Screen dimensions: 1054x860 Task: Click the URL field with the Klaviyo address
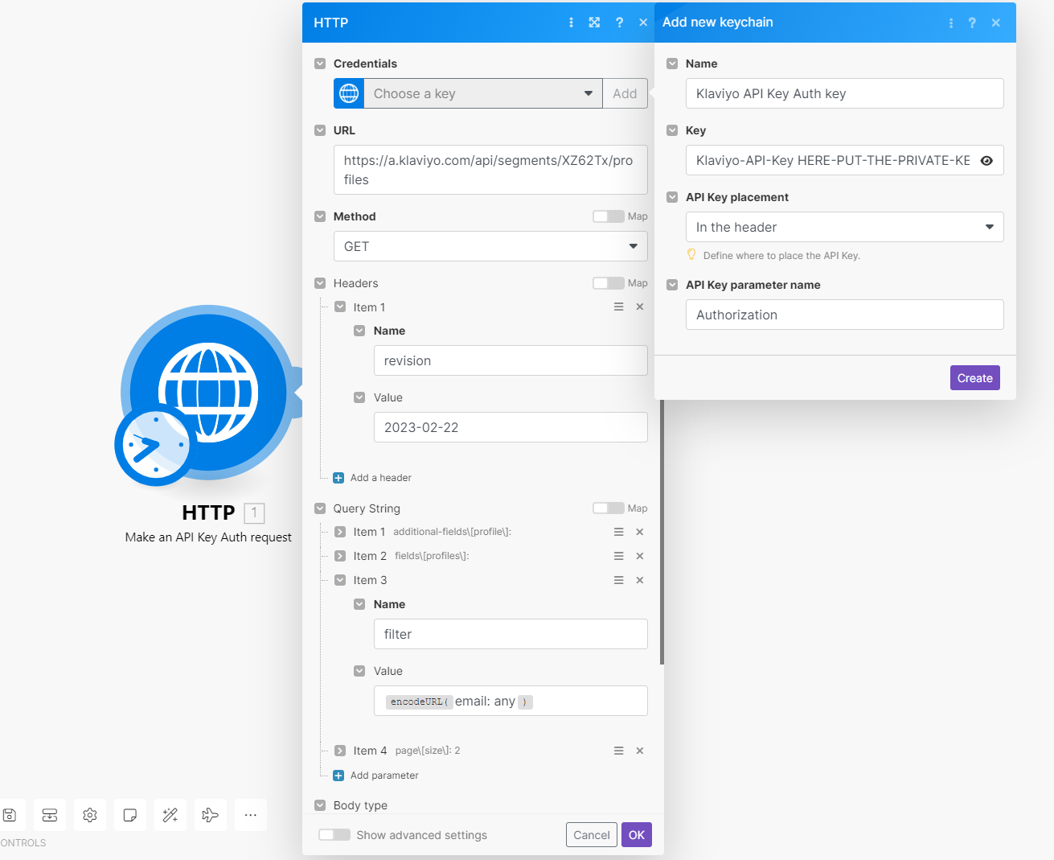(490, 170)
